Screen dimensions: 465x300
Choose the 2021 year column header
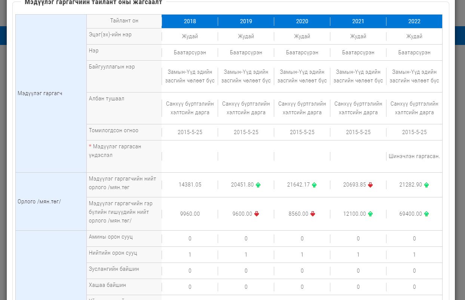[358, 21]
